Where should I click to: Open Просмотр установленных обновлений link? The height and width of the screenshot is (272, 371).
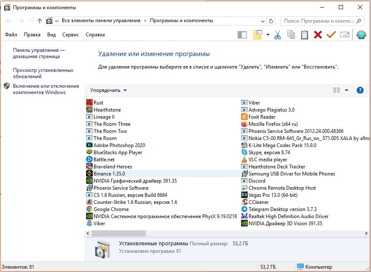43,73
